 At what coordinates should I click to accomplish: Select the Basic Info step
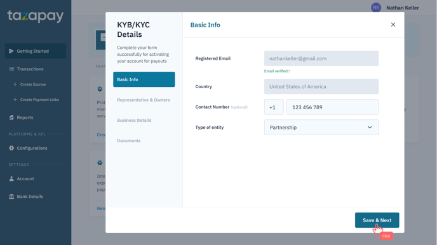coord(144,79)
